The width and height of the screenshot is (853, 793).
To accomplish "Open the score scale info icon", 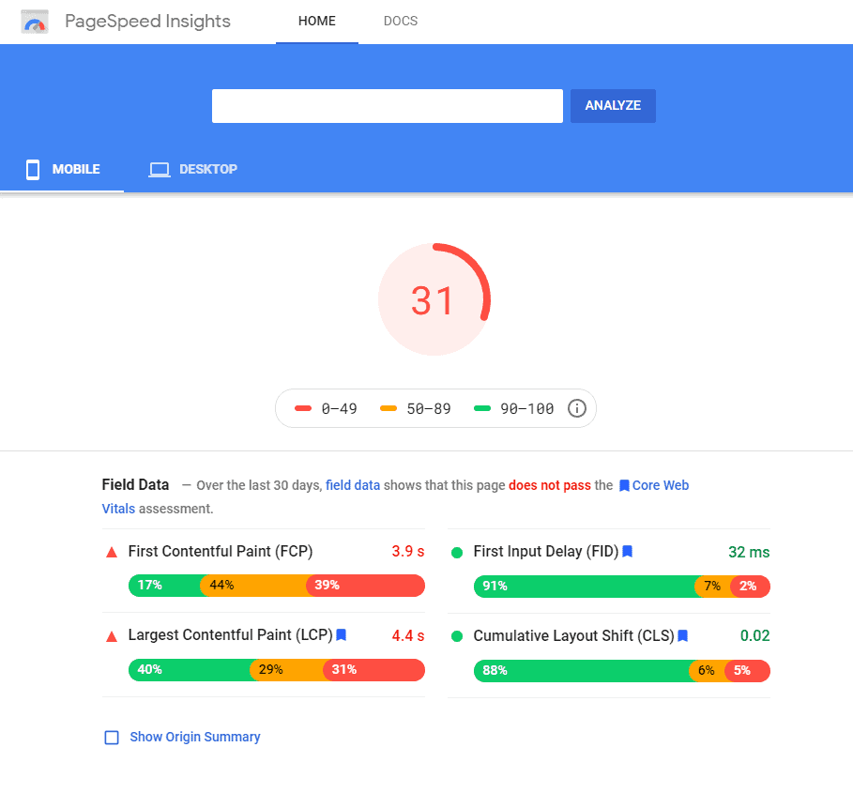I will pyautogui.click(x=577, y=408).
